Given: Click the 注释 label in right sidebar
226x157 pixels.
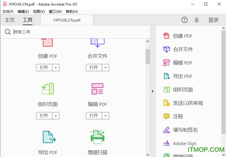Looking at the screenshot, I should (x=178, y=116).
